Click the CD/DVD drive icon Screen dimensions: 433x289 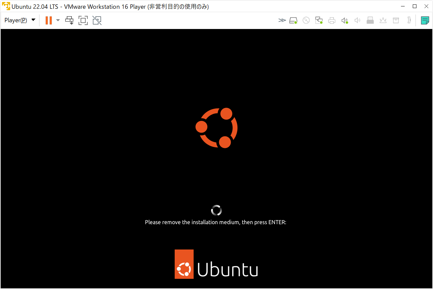coord(306,21)
